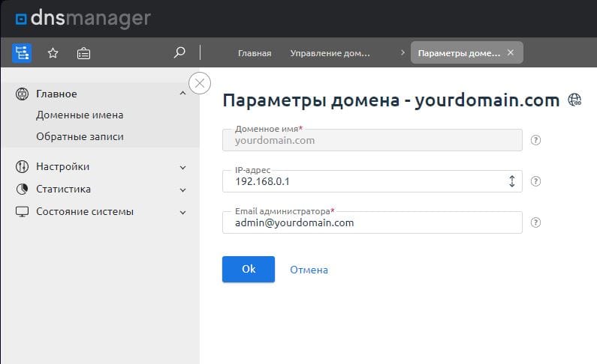Open favorites star icon
597x364 pixels.
(53, 53)
